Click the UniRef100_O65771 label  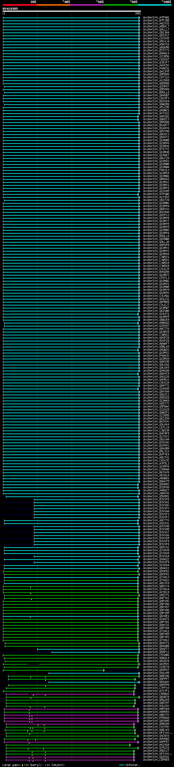coord(156,595)
